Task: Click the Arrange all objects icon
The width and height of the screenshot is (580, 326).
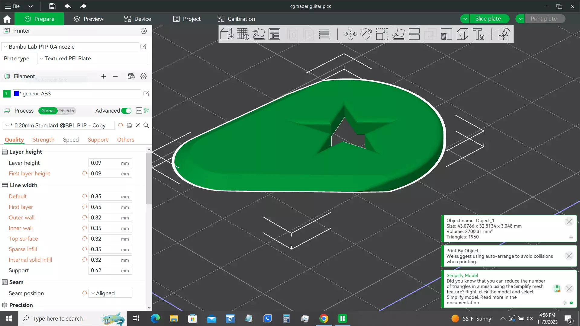Action: coord(274,34)
